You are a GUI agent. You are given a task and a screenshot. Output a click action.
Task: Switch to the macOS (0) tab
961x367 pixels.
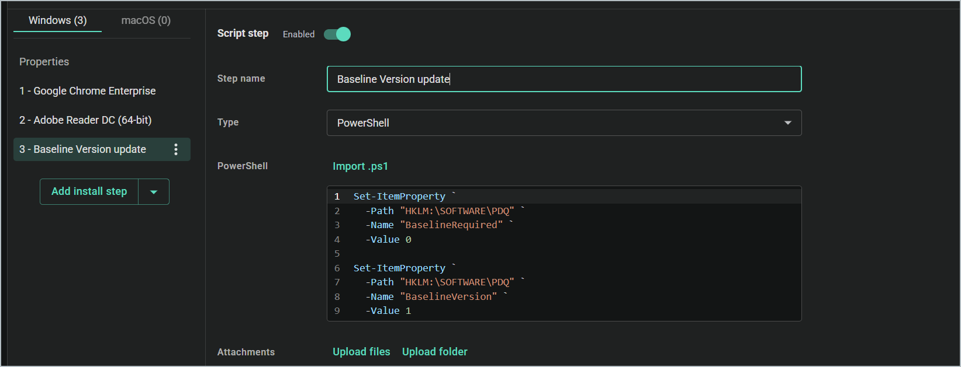click(146, 20)
